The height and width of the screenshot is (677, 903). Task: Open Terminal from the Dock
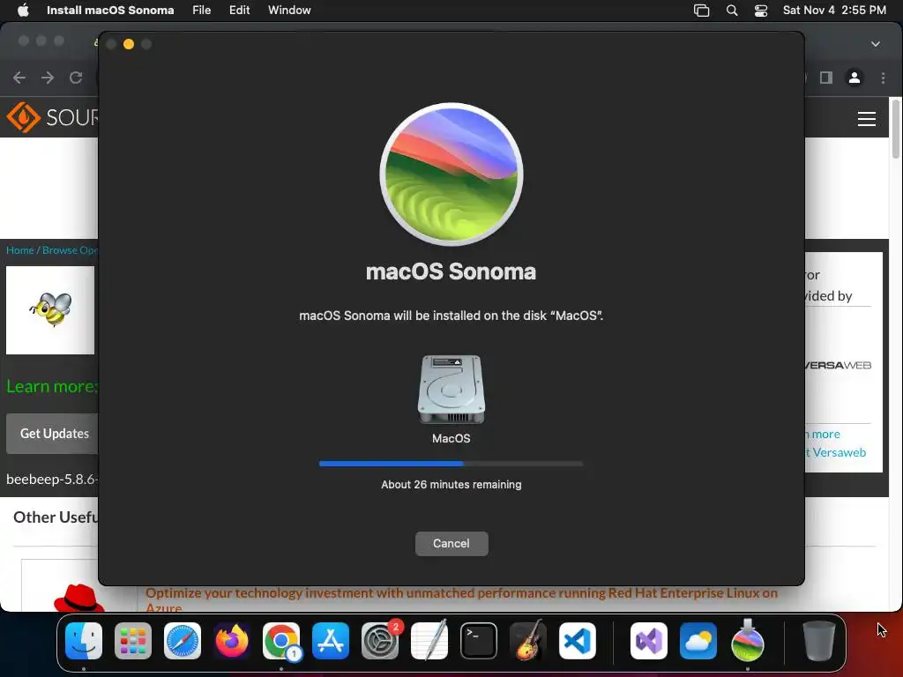(x=479, y=641)
